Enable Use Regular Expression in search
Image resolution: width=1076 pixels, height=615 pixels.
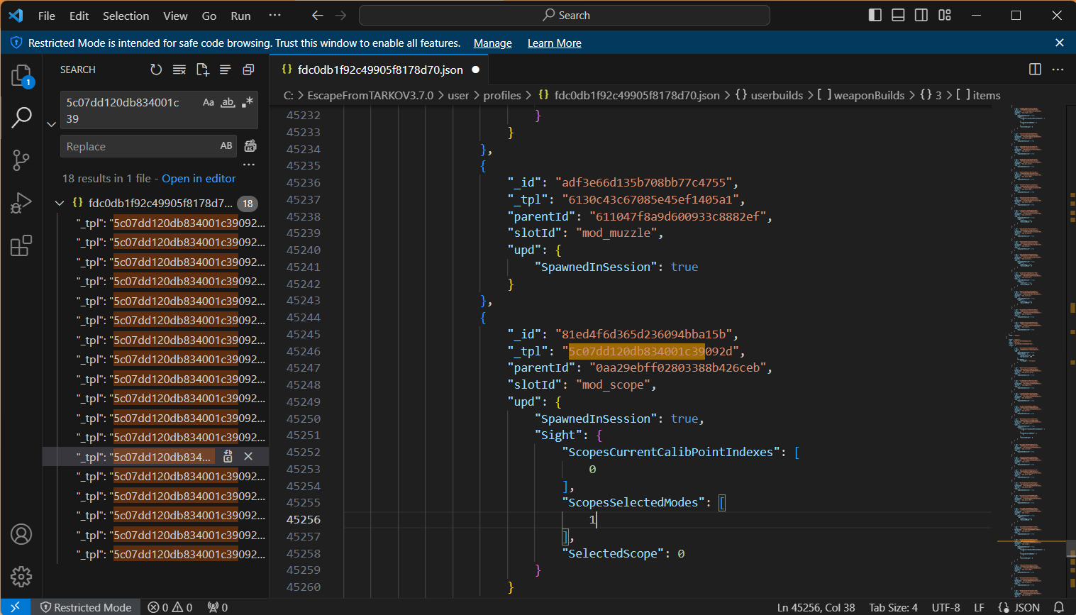[x=247, y=103]
